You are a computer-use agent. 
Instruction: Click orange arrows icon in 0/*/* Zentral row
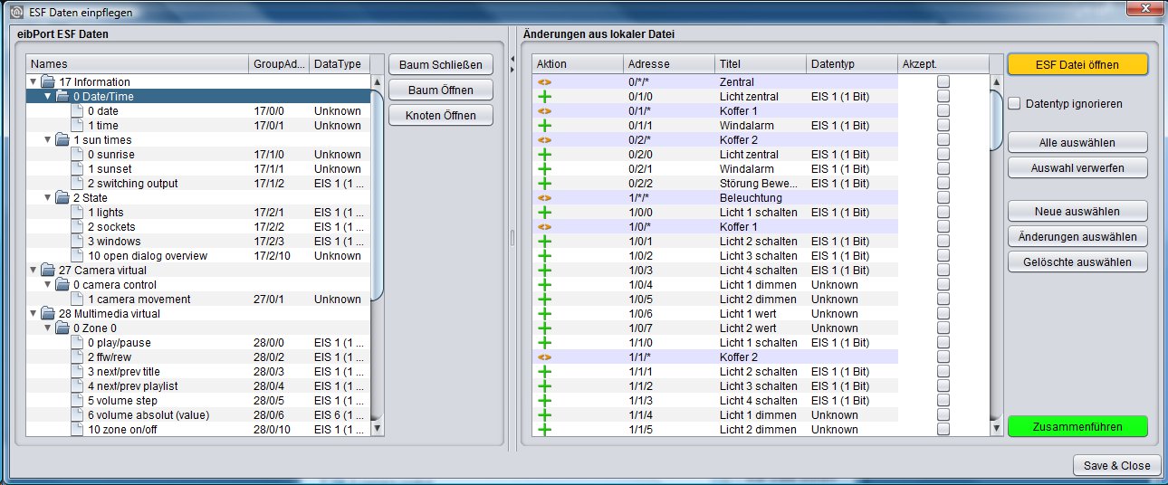[544, 82]
